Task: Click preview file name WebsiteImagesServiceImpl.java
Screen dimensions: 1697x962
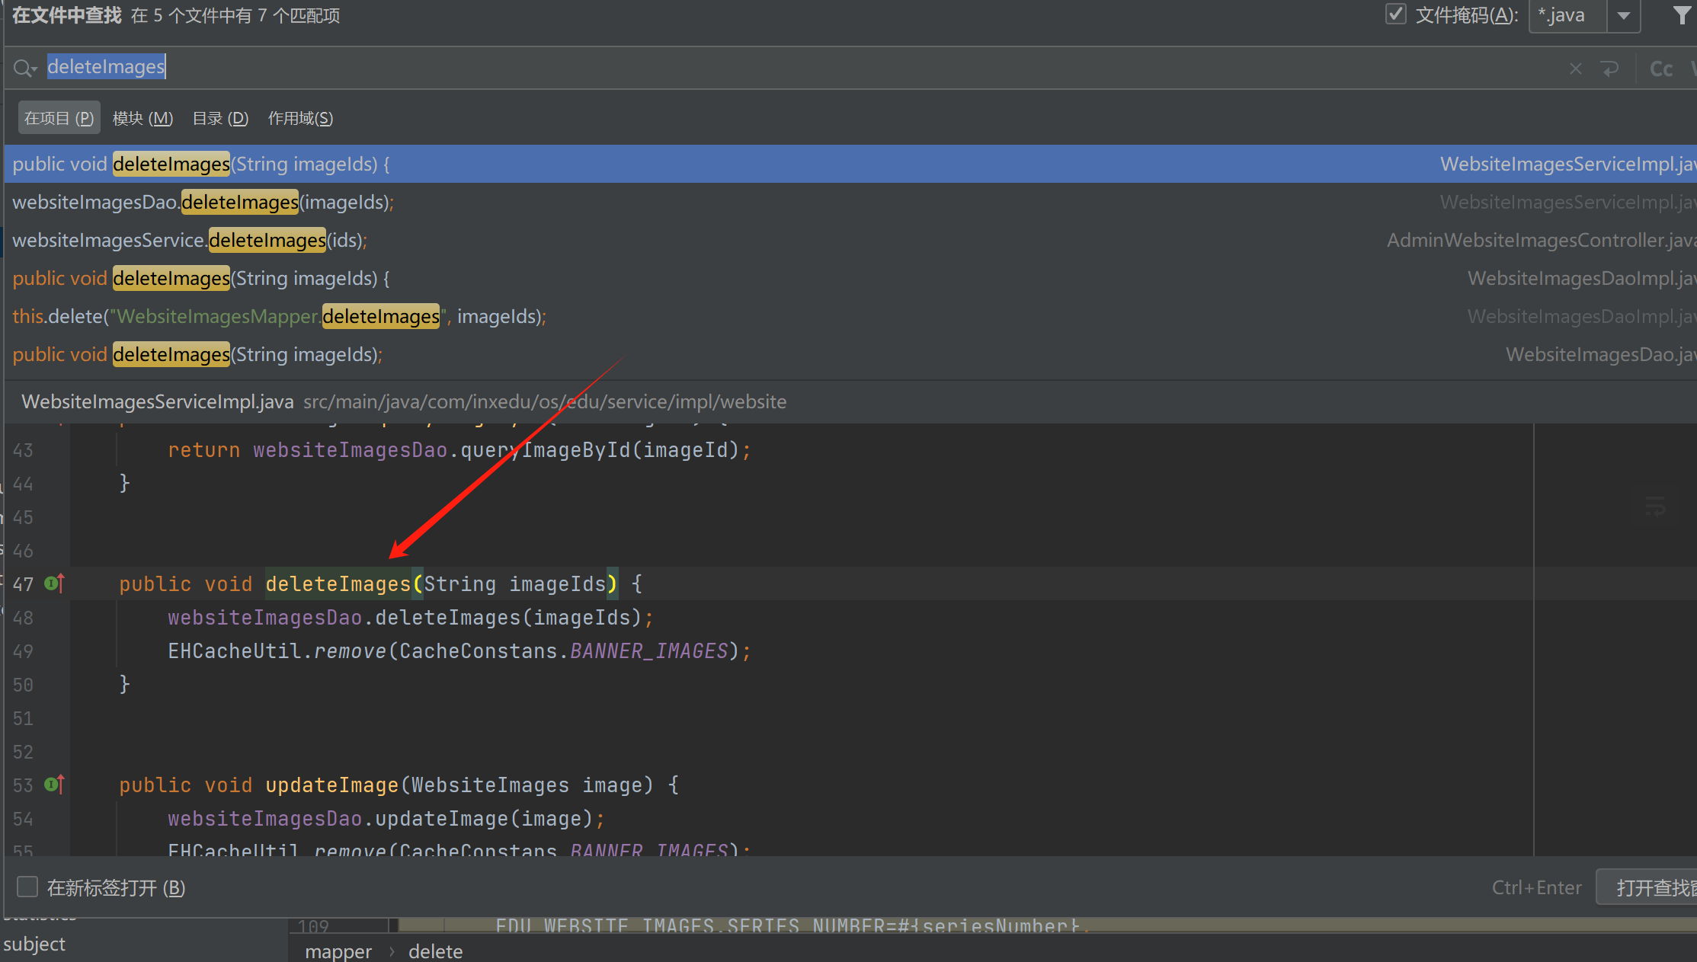Action: coord(158,401)
